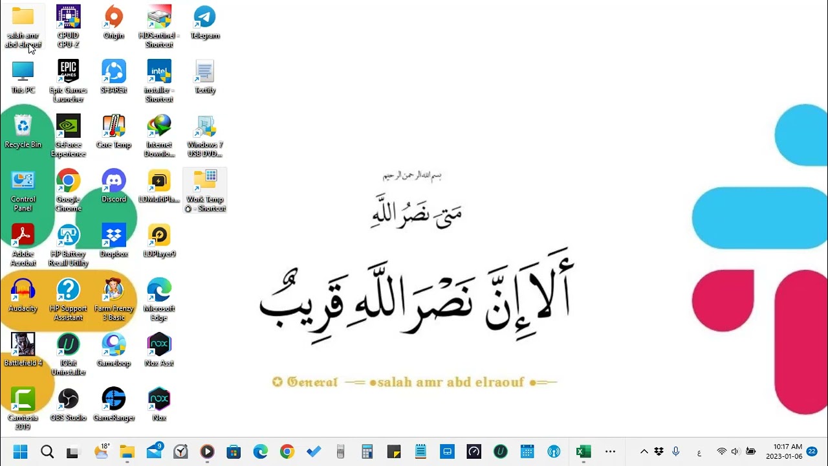Open the salah amr abd elraouf folder
Image resolution: width=828 pixels, height=466 pixels.
[23, 27]
